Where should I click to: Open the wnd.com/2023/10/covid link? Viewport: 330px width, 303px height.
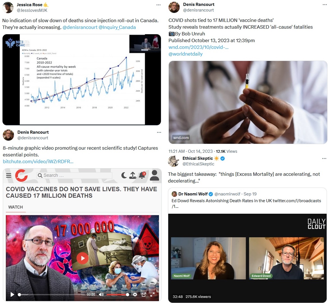(199, 47)
